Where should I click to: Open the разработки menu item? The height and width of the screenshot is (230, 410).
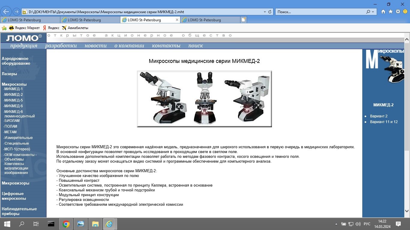(61, 46)
